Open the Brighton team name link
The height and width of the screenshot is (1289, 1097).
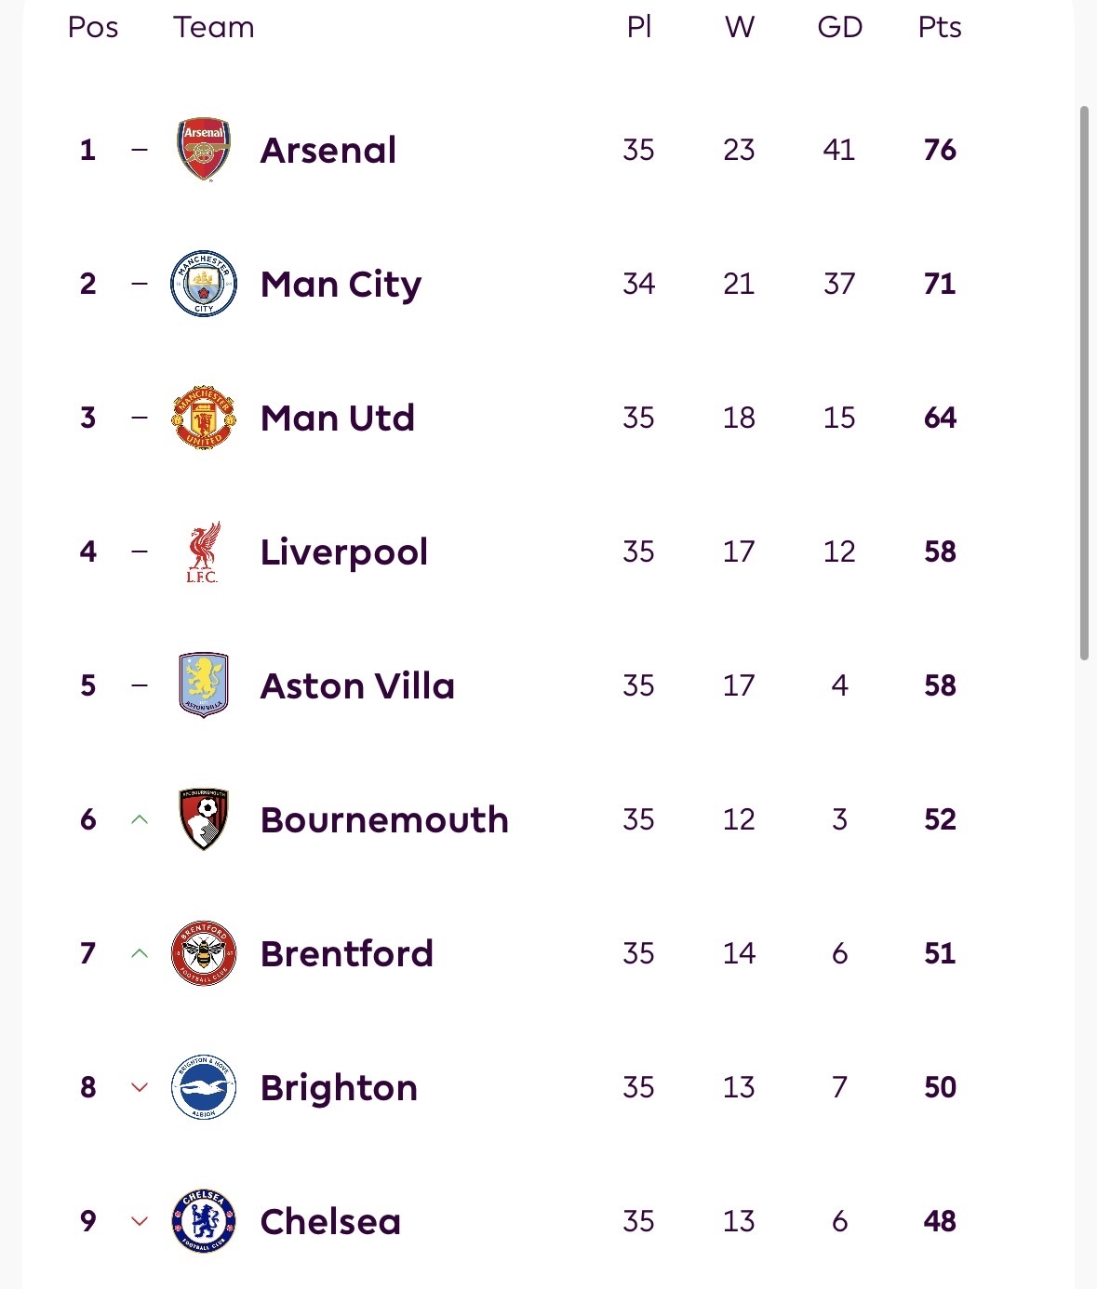(339, 1088)
